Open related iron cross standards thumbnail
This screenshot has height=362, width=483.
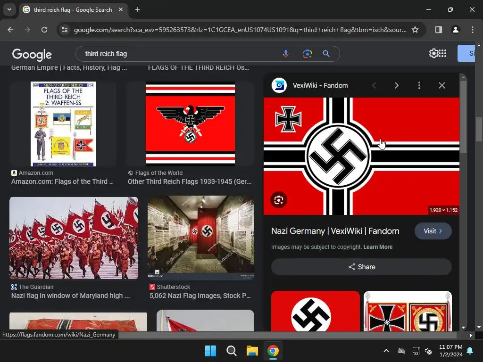(x=408, y=311)
